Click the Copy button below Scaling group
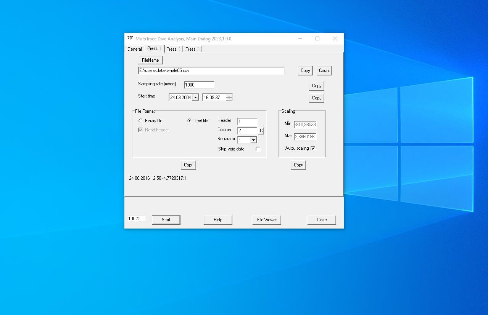 pyautogui.click(x=298, y=165)
